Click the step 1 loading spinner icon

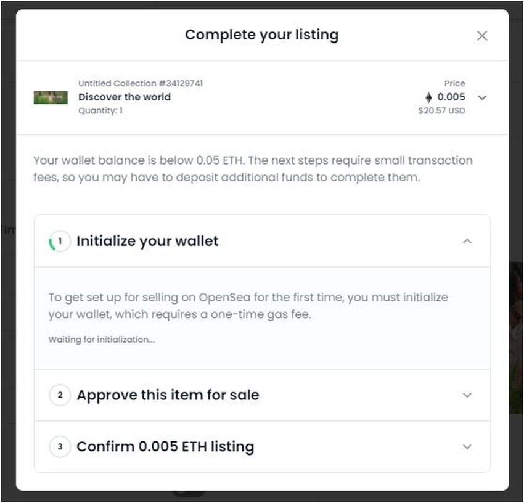tap(59, 241)
